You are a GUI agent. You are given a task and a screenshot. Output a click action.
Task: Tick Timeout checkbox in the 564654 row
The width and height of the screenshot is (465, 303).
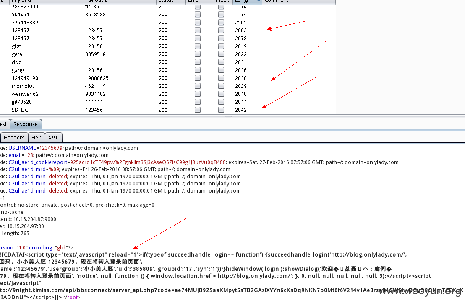221,14
